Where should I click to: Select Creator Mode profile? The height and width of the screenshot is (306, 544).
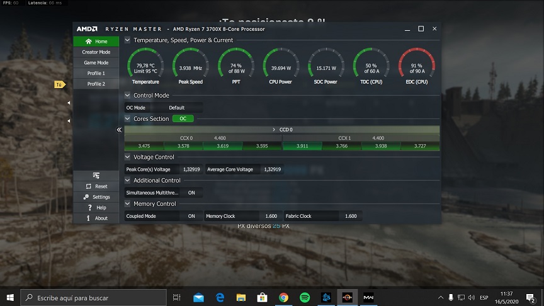coord(96,52)
